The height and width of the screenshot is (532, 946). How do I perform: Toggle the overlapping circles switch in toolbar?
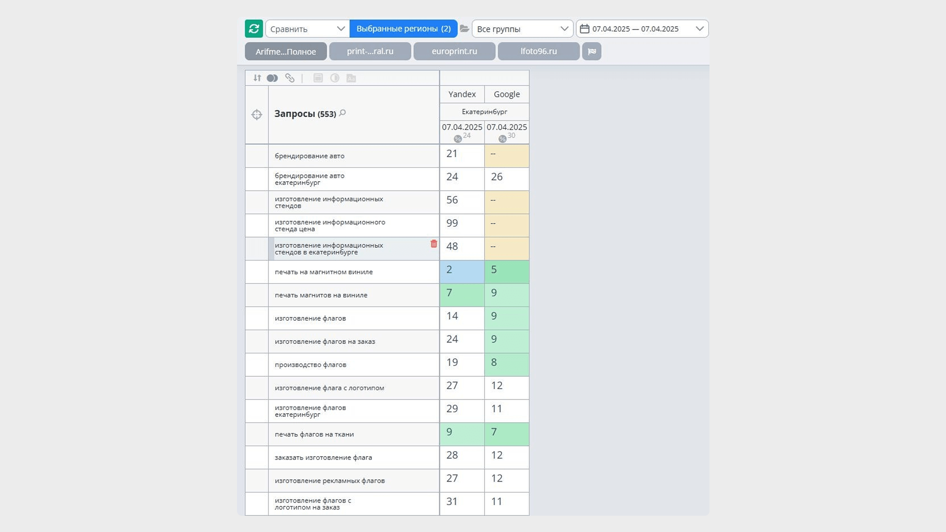[272, 78]
